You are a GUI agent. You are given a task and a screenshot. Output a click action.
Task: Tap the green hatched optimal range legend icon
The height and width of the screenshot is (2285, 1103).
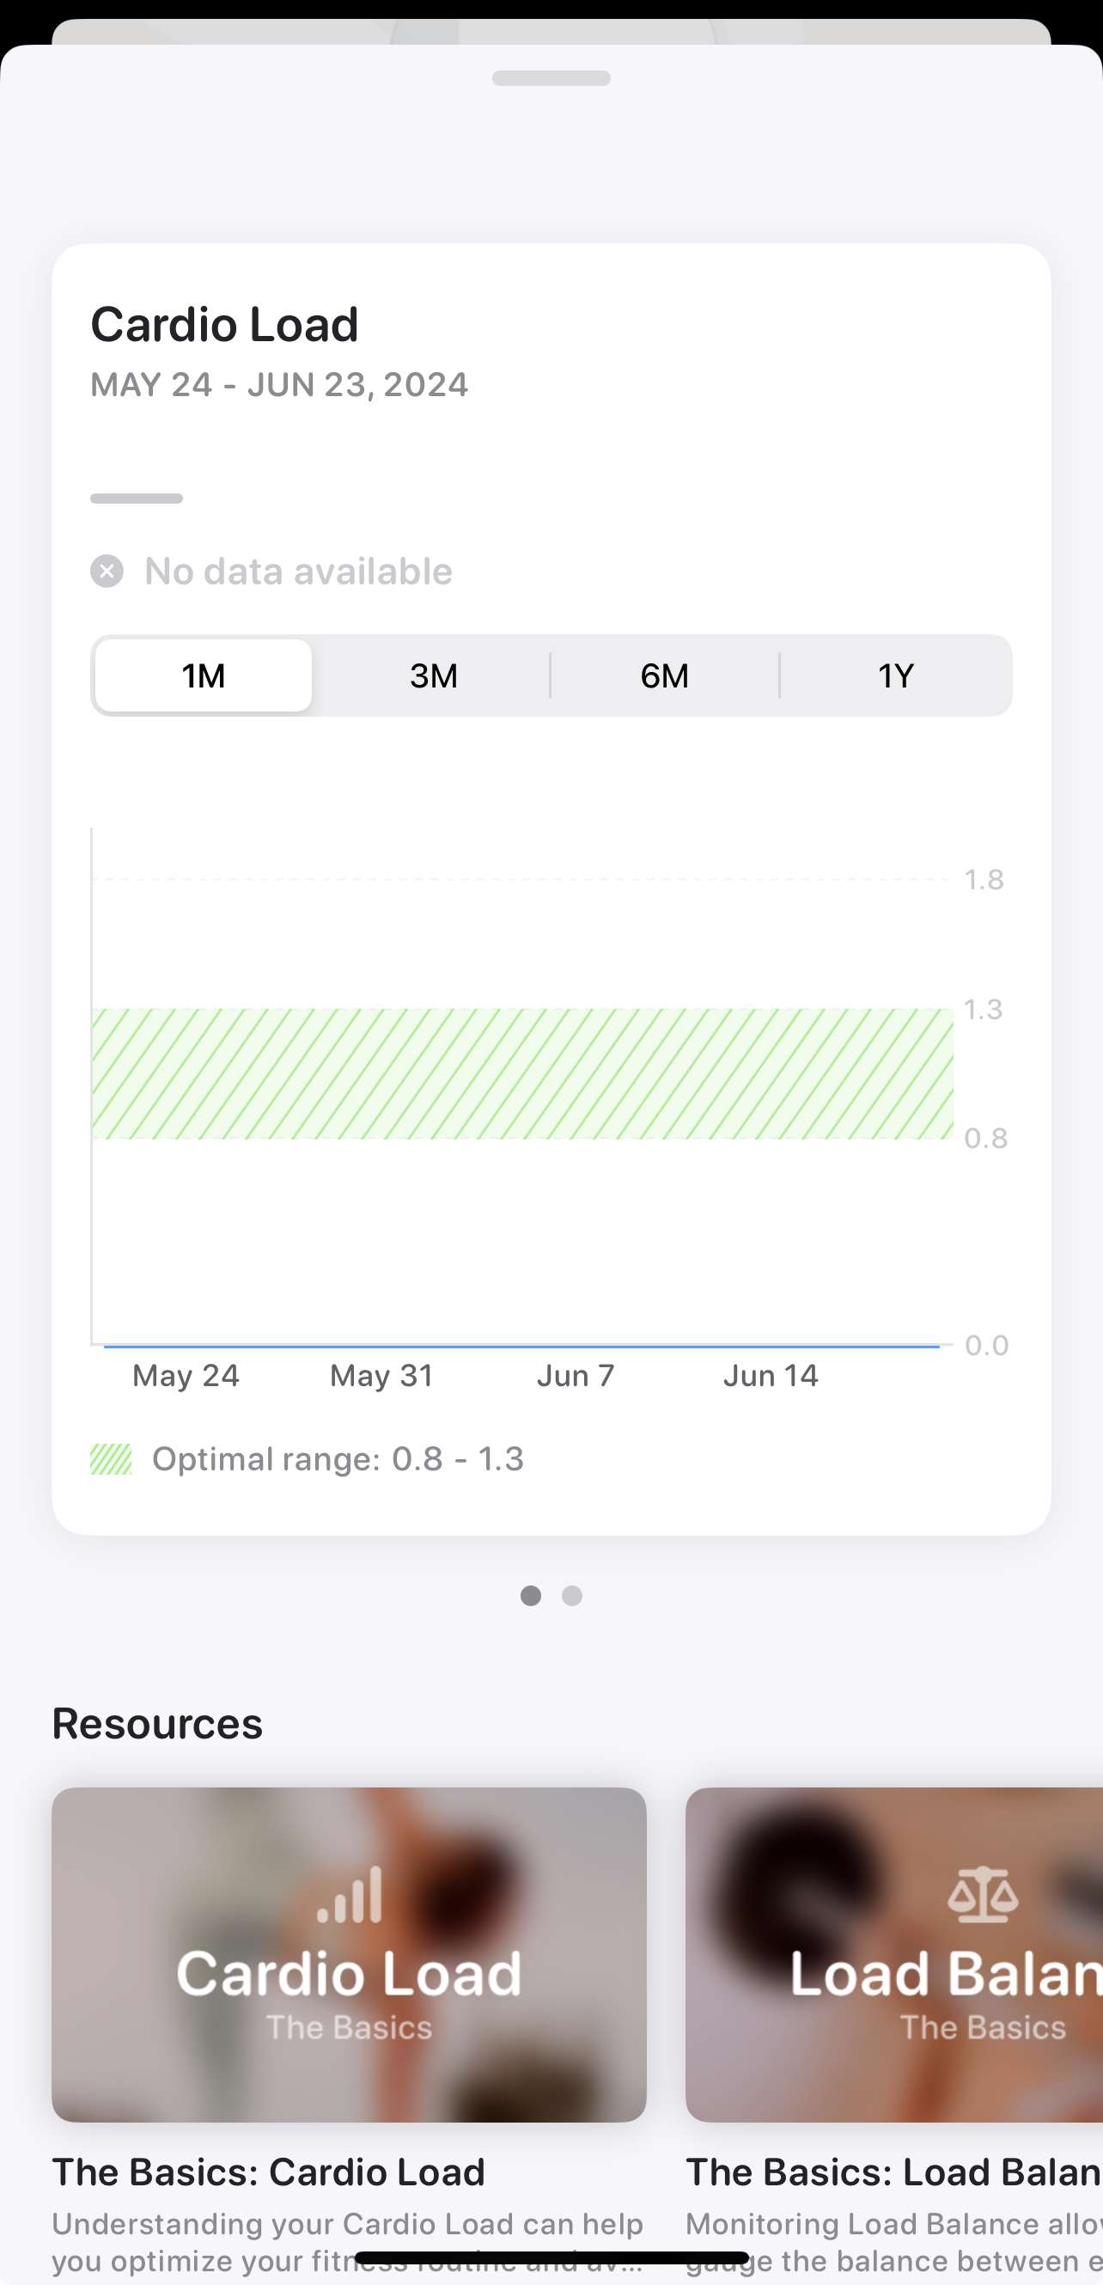(x=111, y=1459)
